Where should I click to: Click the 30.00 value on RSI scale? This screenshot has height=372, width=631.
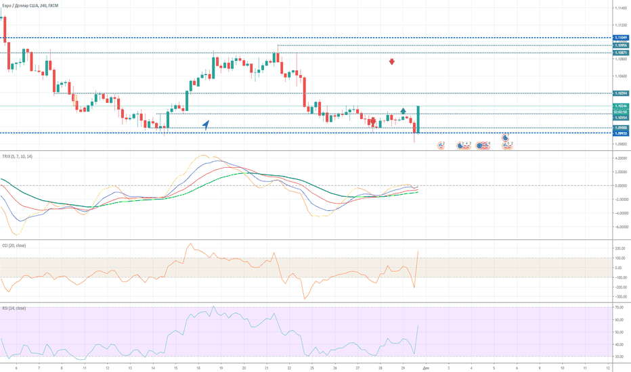(x=619, y=356)
